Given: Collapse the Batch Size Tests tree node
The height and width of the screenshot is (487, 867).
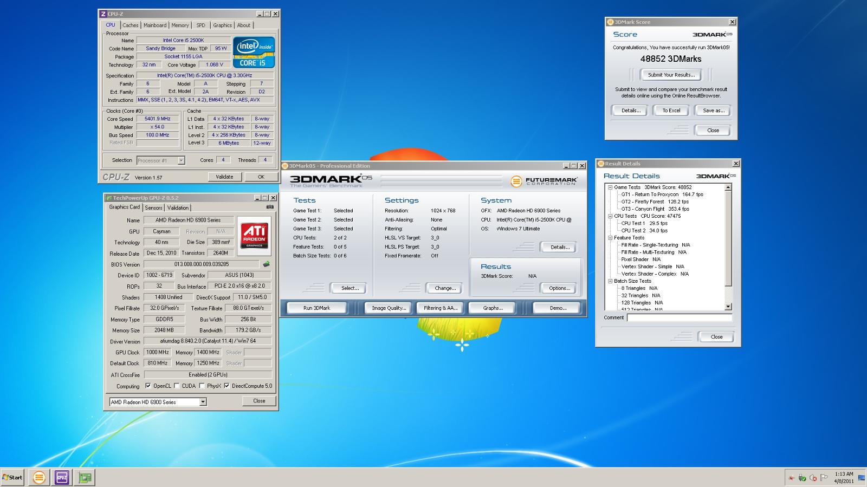Looking at the screenshot, I should 610,281.
